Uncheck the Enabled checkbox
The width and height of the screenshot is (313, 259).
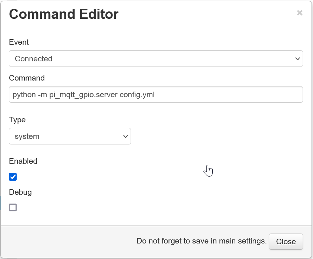(x=13, y=177)
